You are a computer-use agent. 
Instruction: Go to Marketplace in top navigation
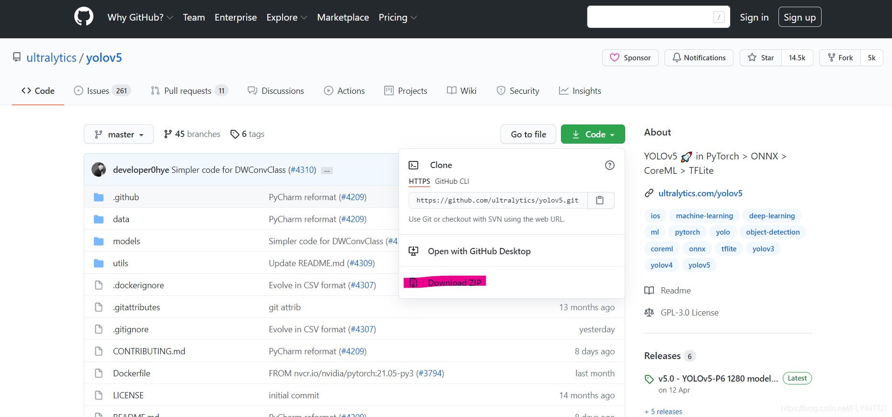tap(343, 17)
